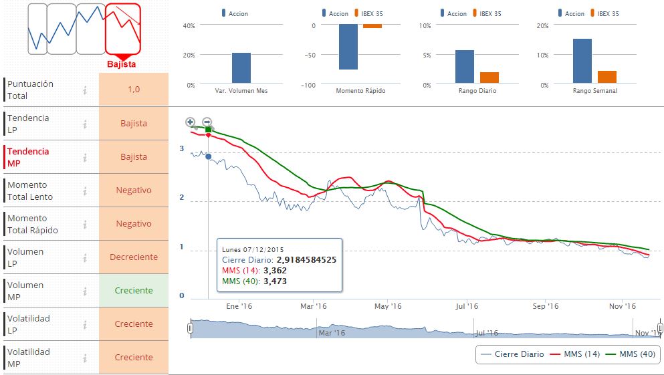The image size is (664, 375).
Task: Click the left handle of the range navigator
Action: [190, 328]
